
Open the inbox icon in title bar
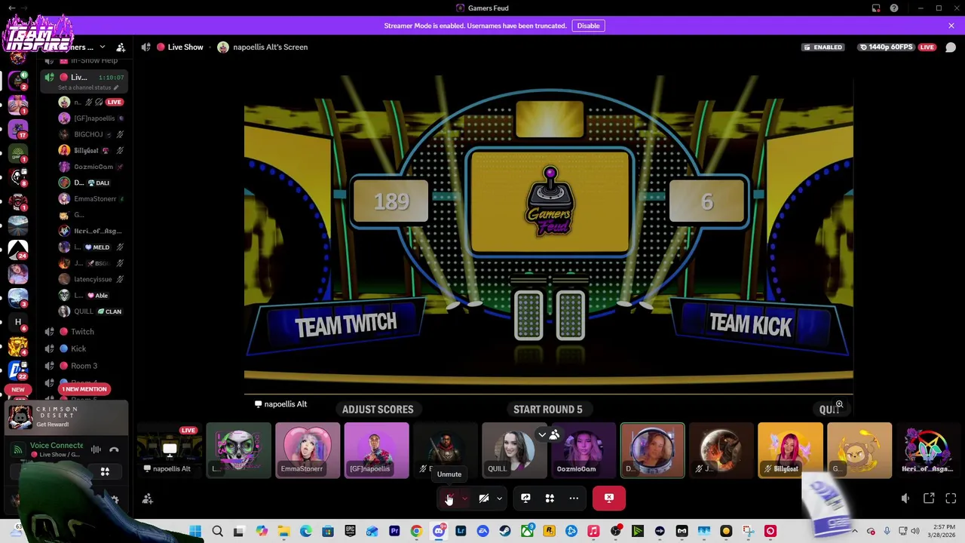(876, 8)
